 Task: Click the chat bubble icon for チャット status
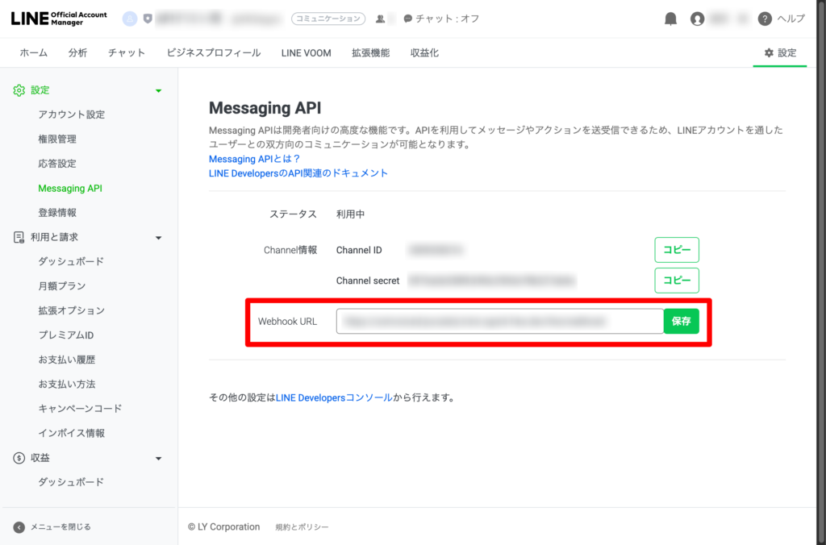coord(408,19)
